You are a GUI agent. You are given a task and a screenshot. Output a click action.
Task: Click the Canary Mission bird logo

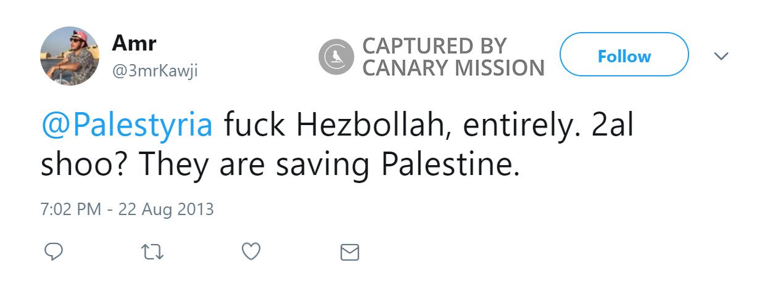[x=336, y=55]
